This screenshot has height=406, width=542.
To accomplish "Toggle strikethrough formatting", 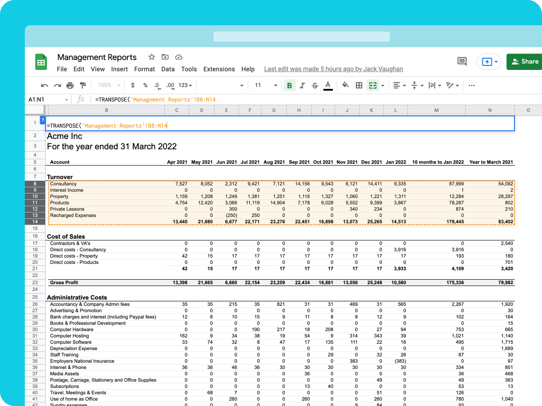I will (315, 85).
